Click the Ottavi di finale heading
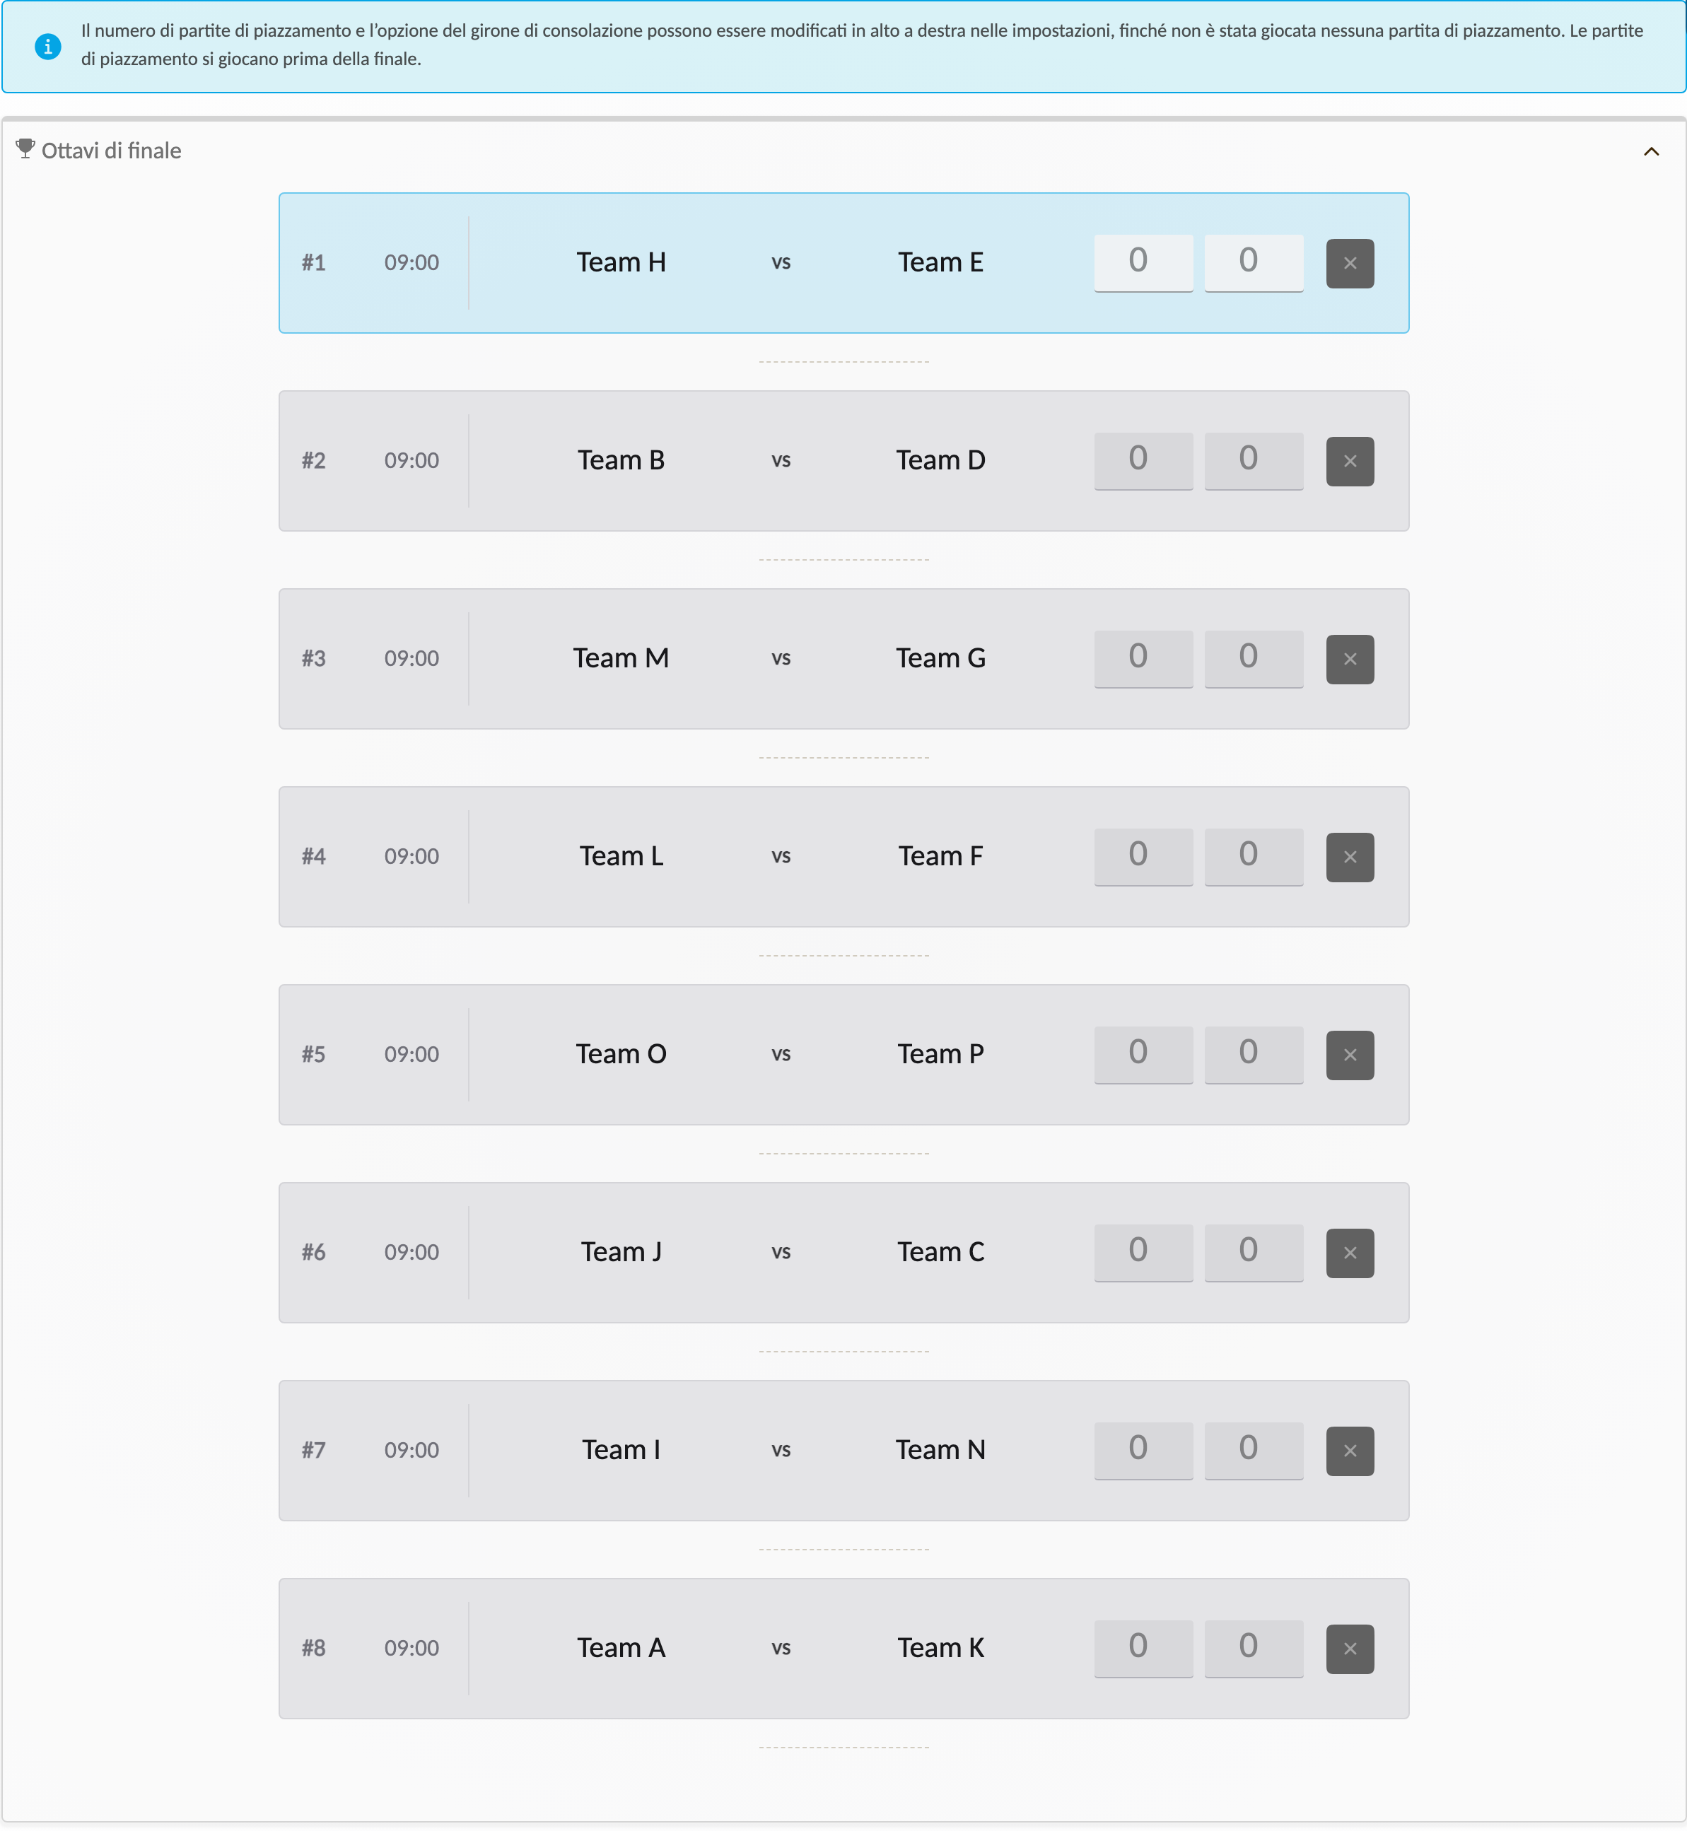The height and width of the screenshot is (1831, 1687). tap(112, 151)
